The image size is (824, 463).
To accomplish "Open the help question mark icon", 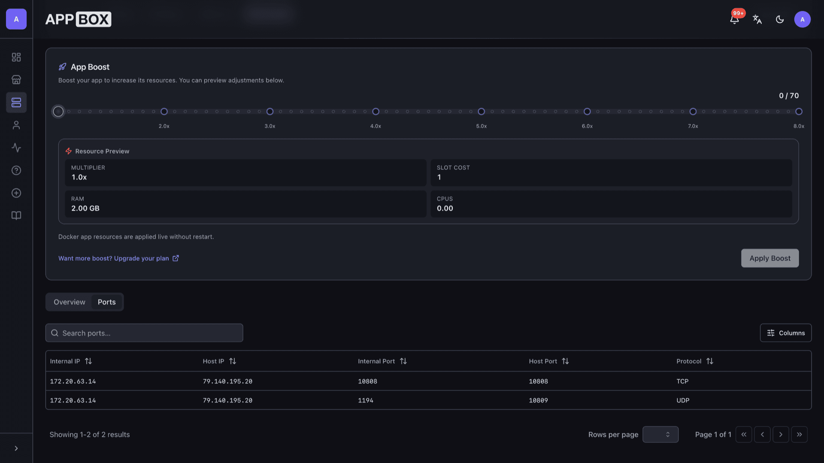I will (x=16, y=170).
